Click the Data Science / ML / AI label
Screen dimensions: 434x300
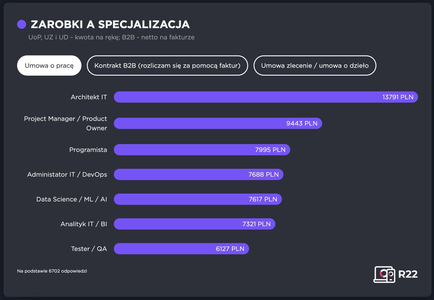(72, 199)
